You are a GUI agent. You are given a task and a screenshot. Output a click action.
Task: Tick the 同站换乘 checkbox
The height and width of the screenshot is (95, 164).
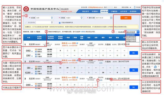[116, 32]
